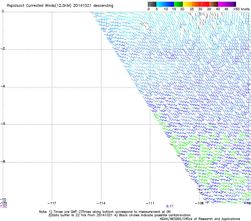
Task: Click the '>50 knots' legend label
Action: (x=241, y=9)
